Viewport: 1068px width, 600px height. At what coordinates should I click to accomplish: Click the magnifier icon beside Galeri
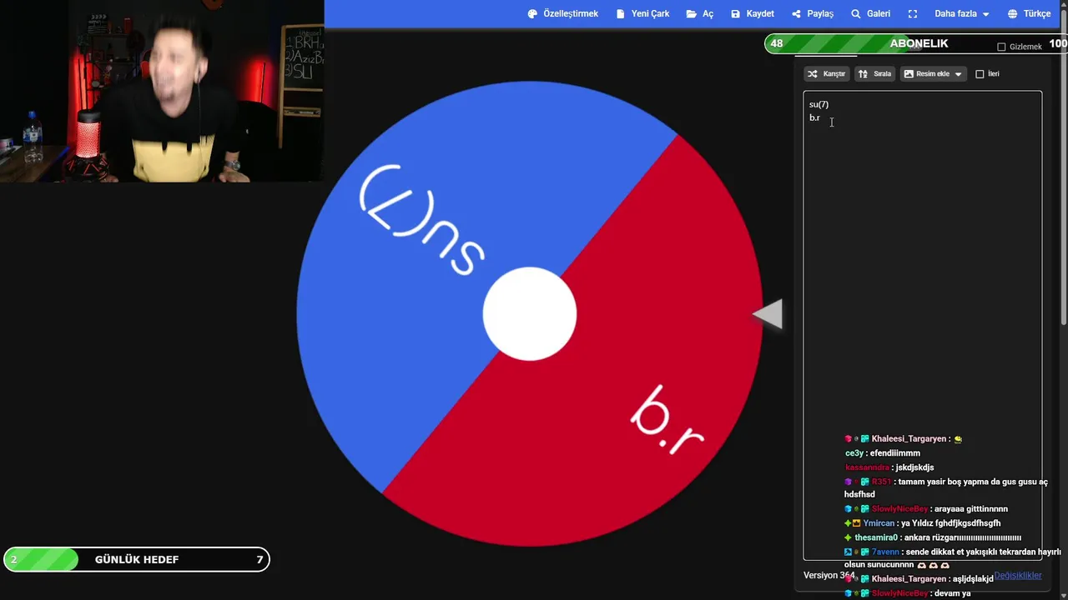(855, 13)
